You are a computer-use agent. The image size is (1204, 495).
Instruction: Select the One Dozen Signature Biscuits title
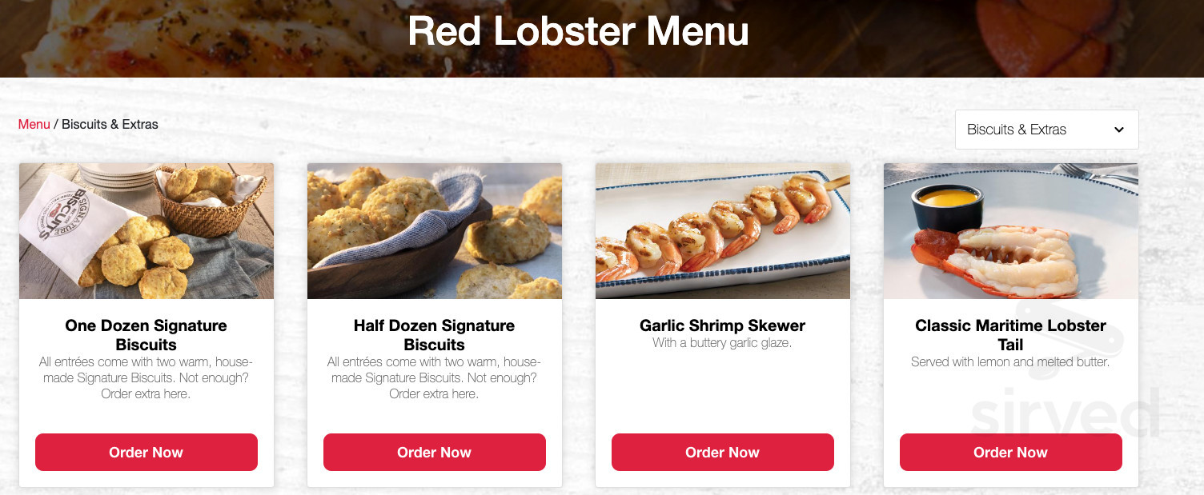click(146, 335)
